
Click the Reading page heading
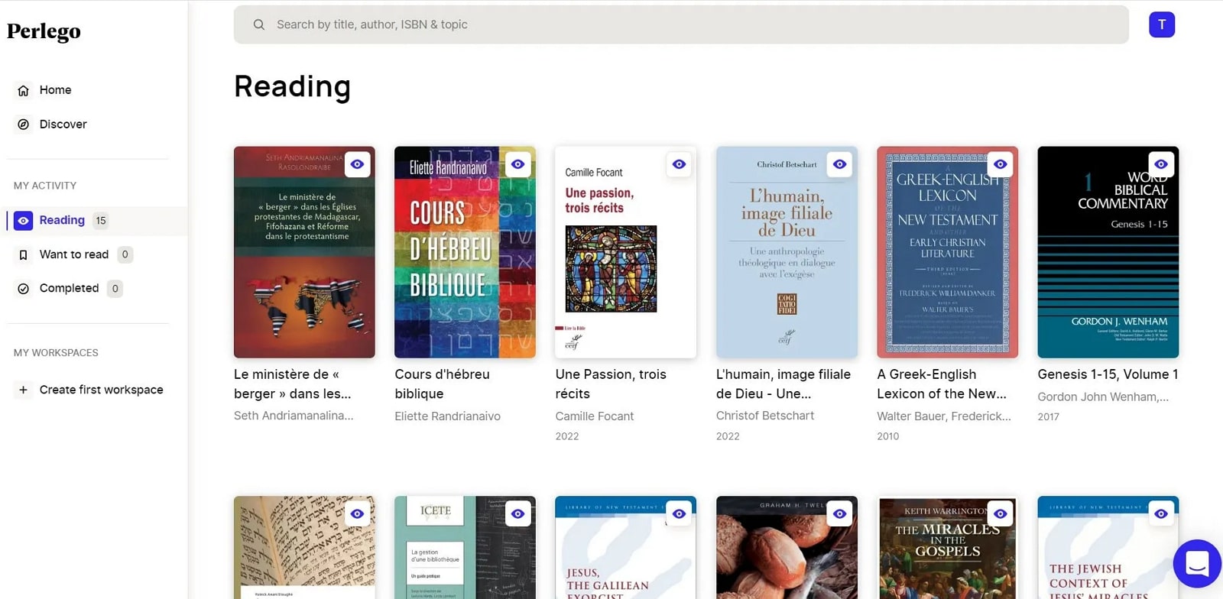[x=292, y=86]
